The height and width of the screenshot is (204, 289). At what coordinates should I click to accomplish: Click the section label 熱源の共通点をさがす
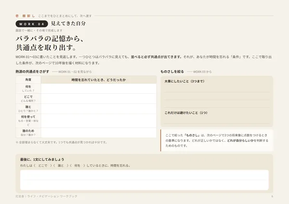(x=32, y=72)
